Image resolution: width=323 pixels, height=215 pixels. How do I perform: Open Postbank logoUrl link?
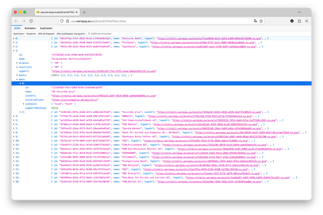pos(203,43)
